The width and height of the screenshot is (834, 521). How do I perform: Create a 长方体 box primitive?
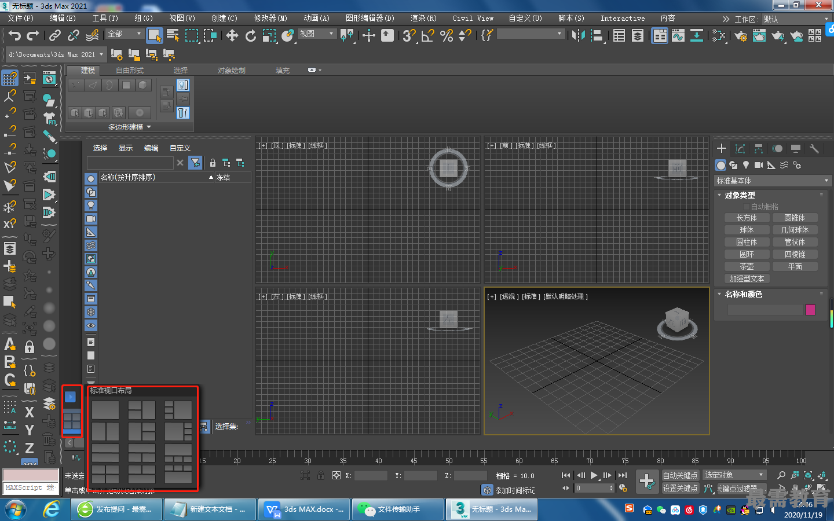(x=747, y=218)
